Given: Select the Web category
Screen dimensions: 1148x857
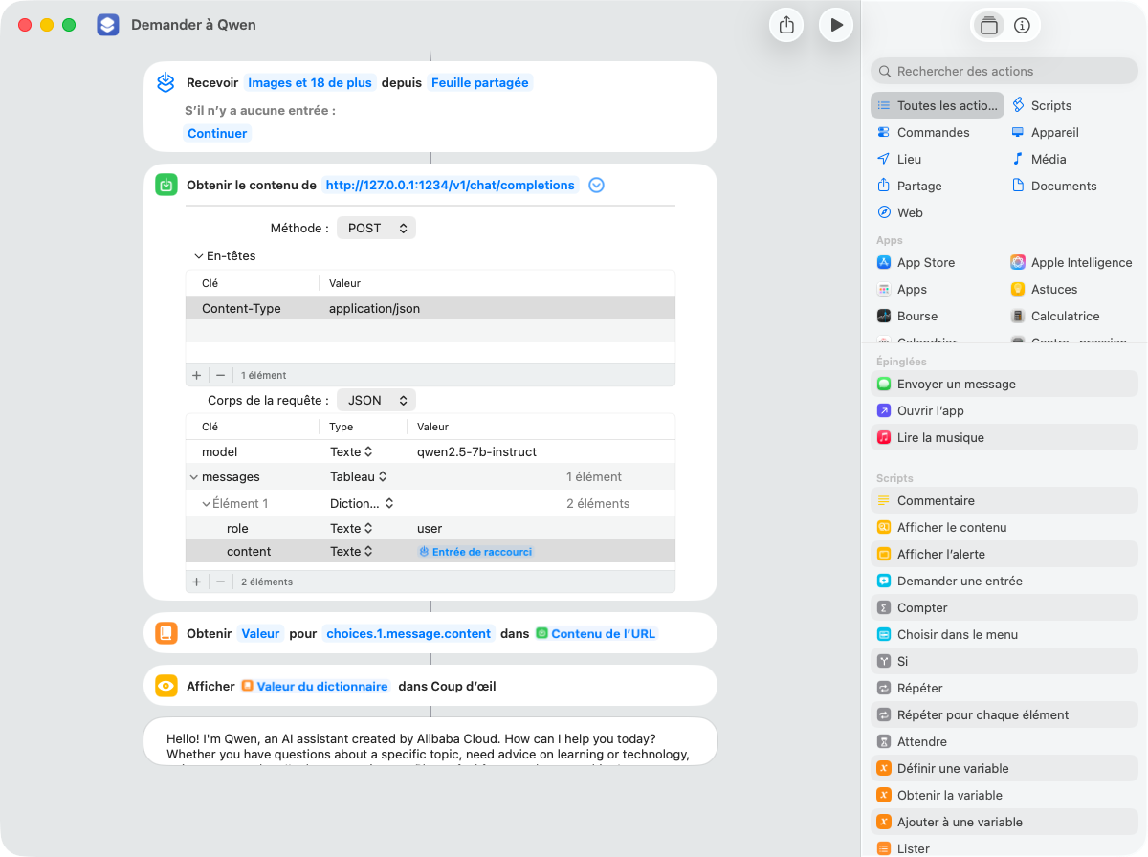Looking at the screenshot, I should click(x=900, y=212).
